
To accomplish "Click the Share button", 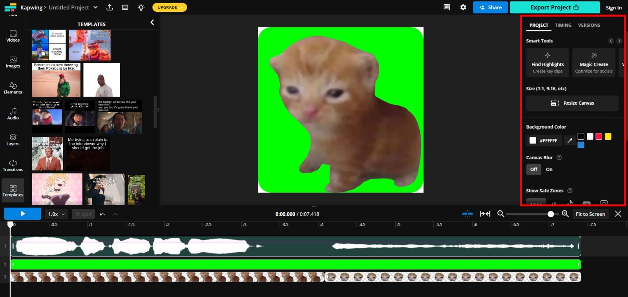I will [490, 7].
